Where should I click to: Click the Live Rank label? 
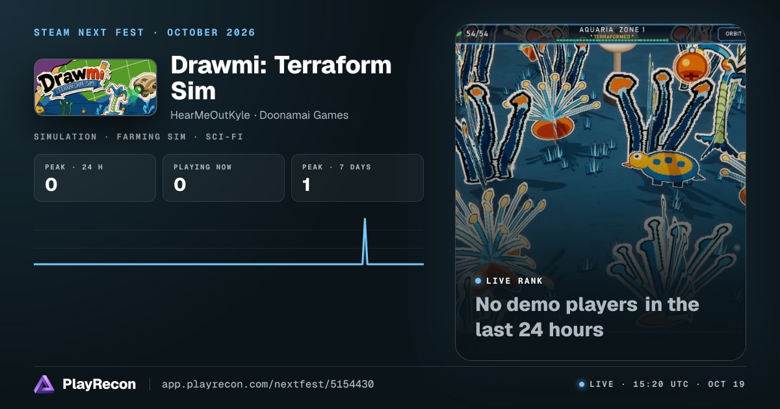pyautogui.click(x=514, y=281)
